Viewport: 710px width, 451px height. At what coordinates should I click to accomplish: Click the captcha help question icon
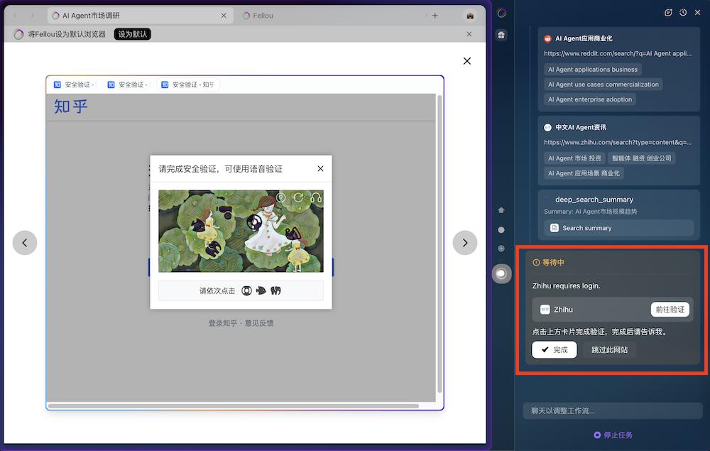(280, 197)
